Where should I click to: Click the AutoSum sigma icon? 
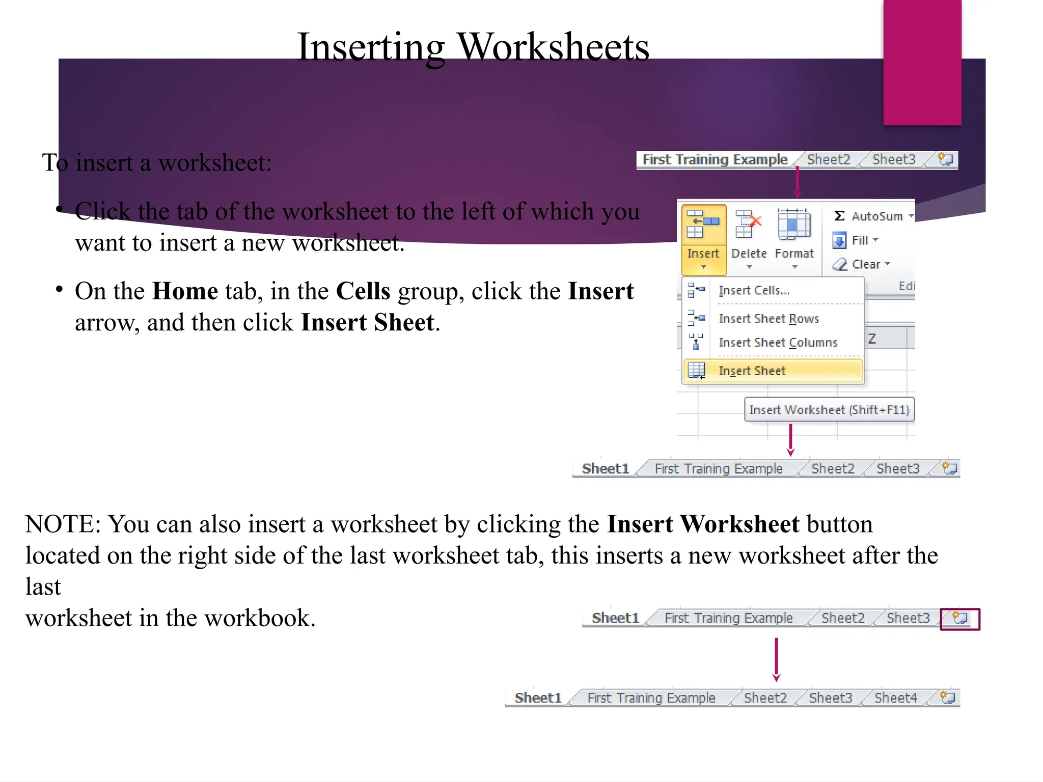[x=839, y=216]
